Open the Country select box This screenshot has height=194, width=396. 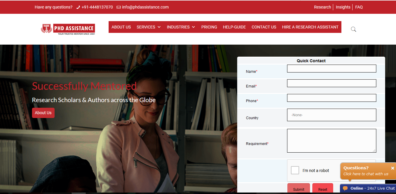pos(331,115)
